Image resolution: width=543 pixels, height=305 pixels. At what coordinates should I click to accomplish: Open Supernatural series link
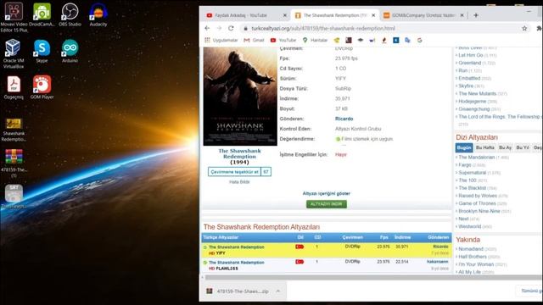473,173
